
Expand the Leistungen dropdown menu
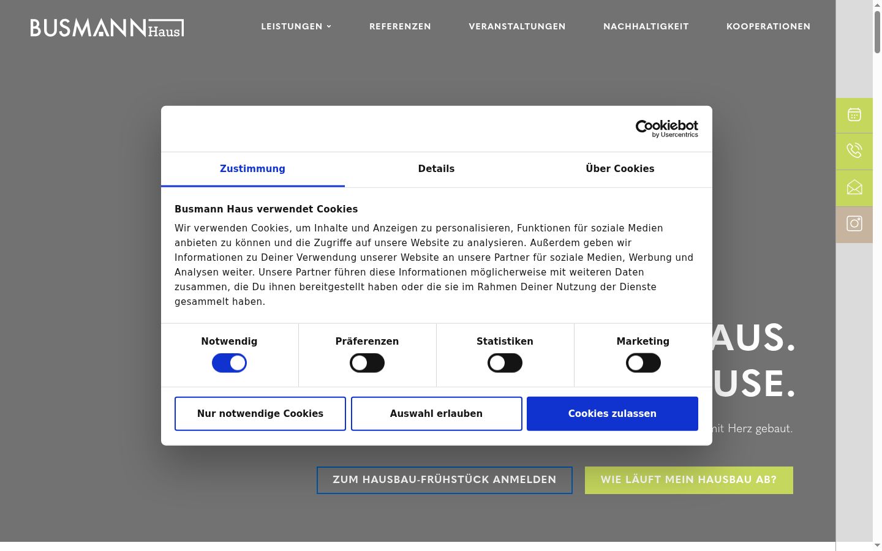coord(296,26)
